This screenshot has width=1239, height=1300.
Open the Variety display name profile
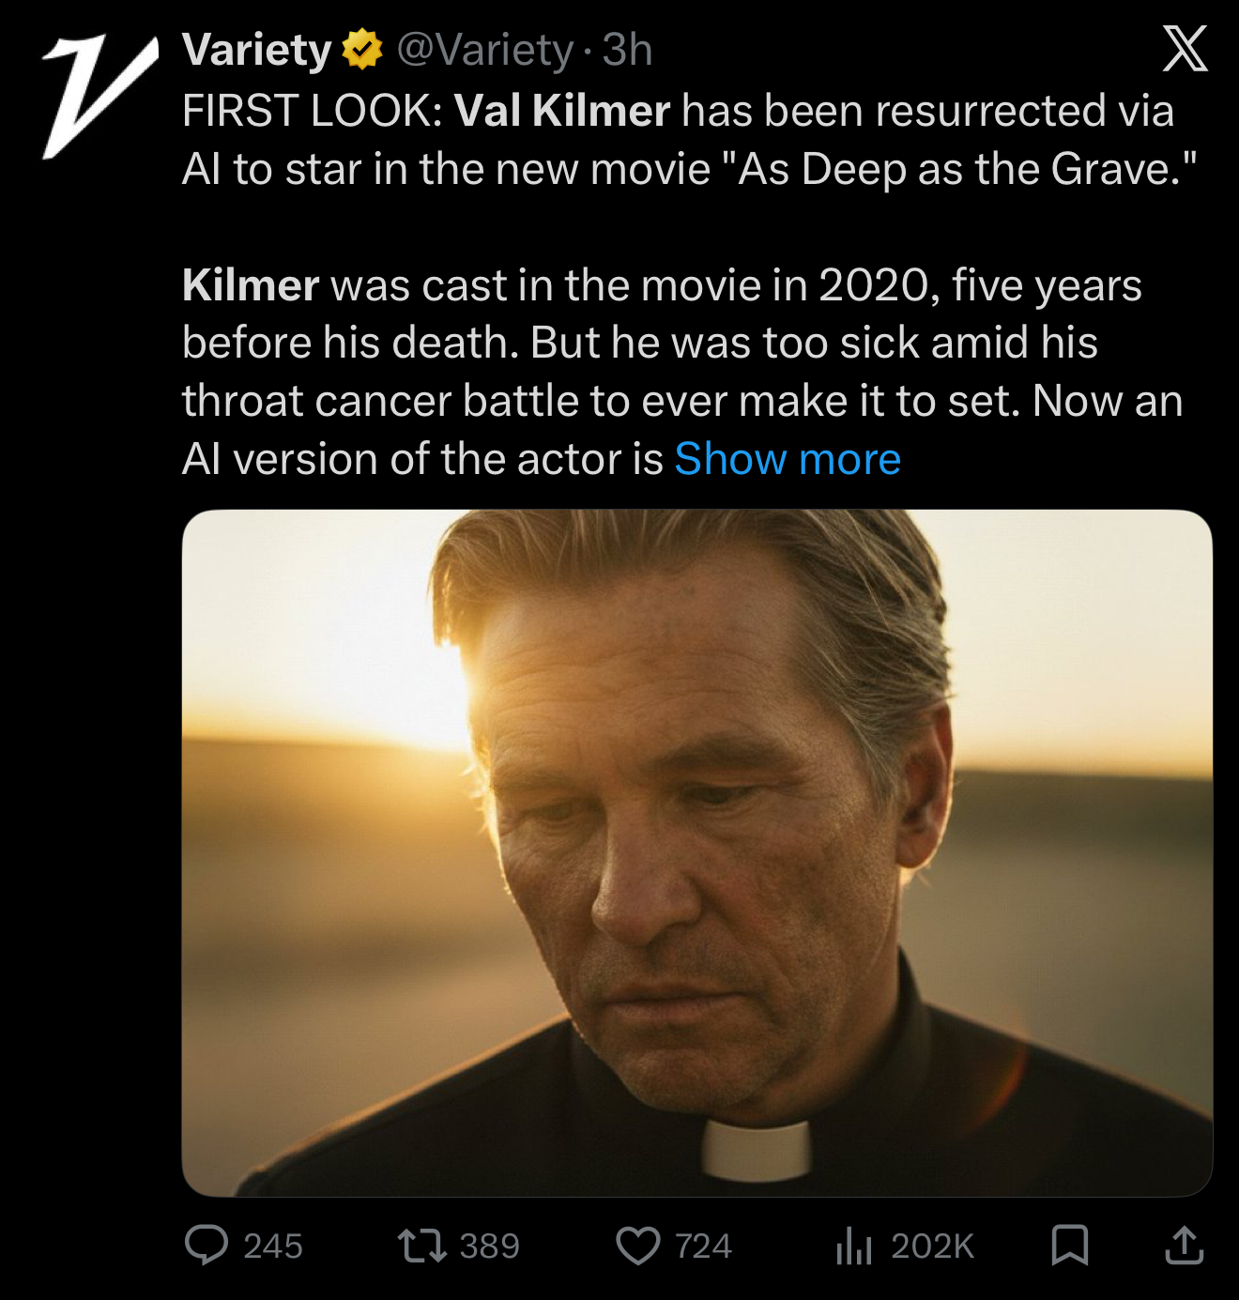coord(256,50)
